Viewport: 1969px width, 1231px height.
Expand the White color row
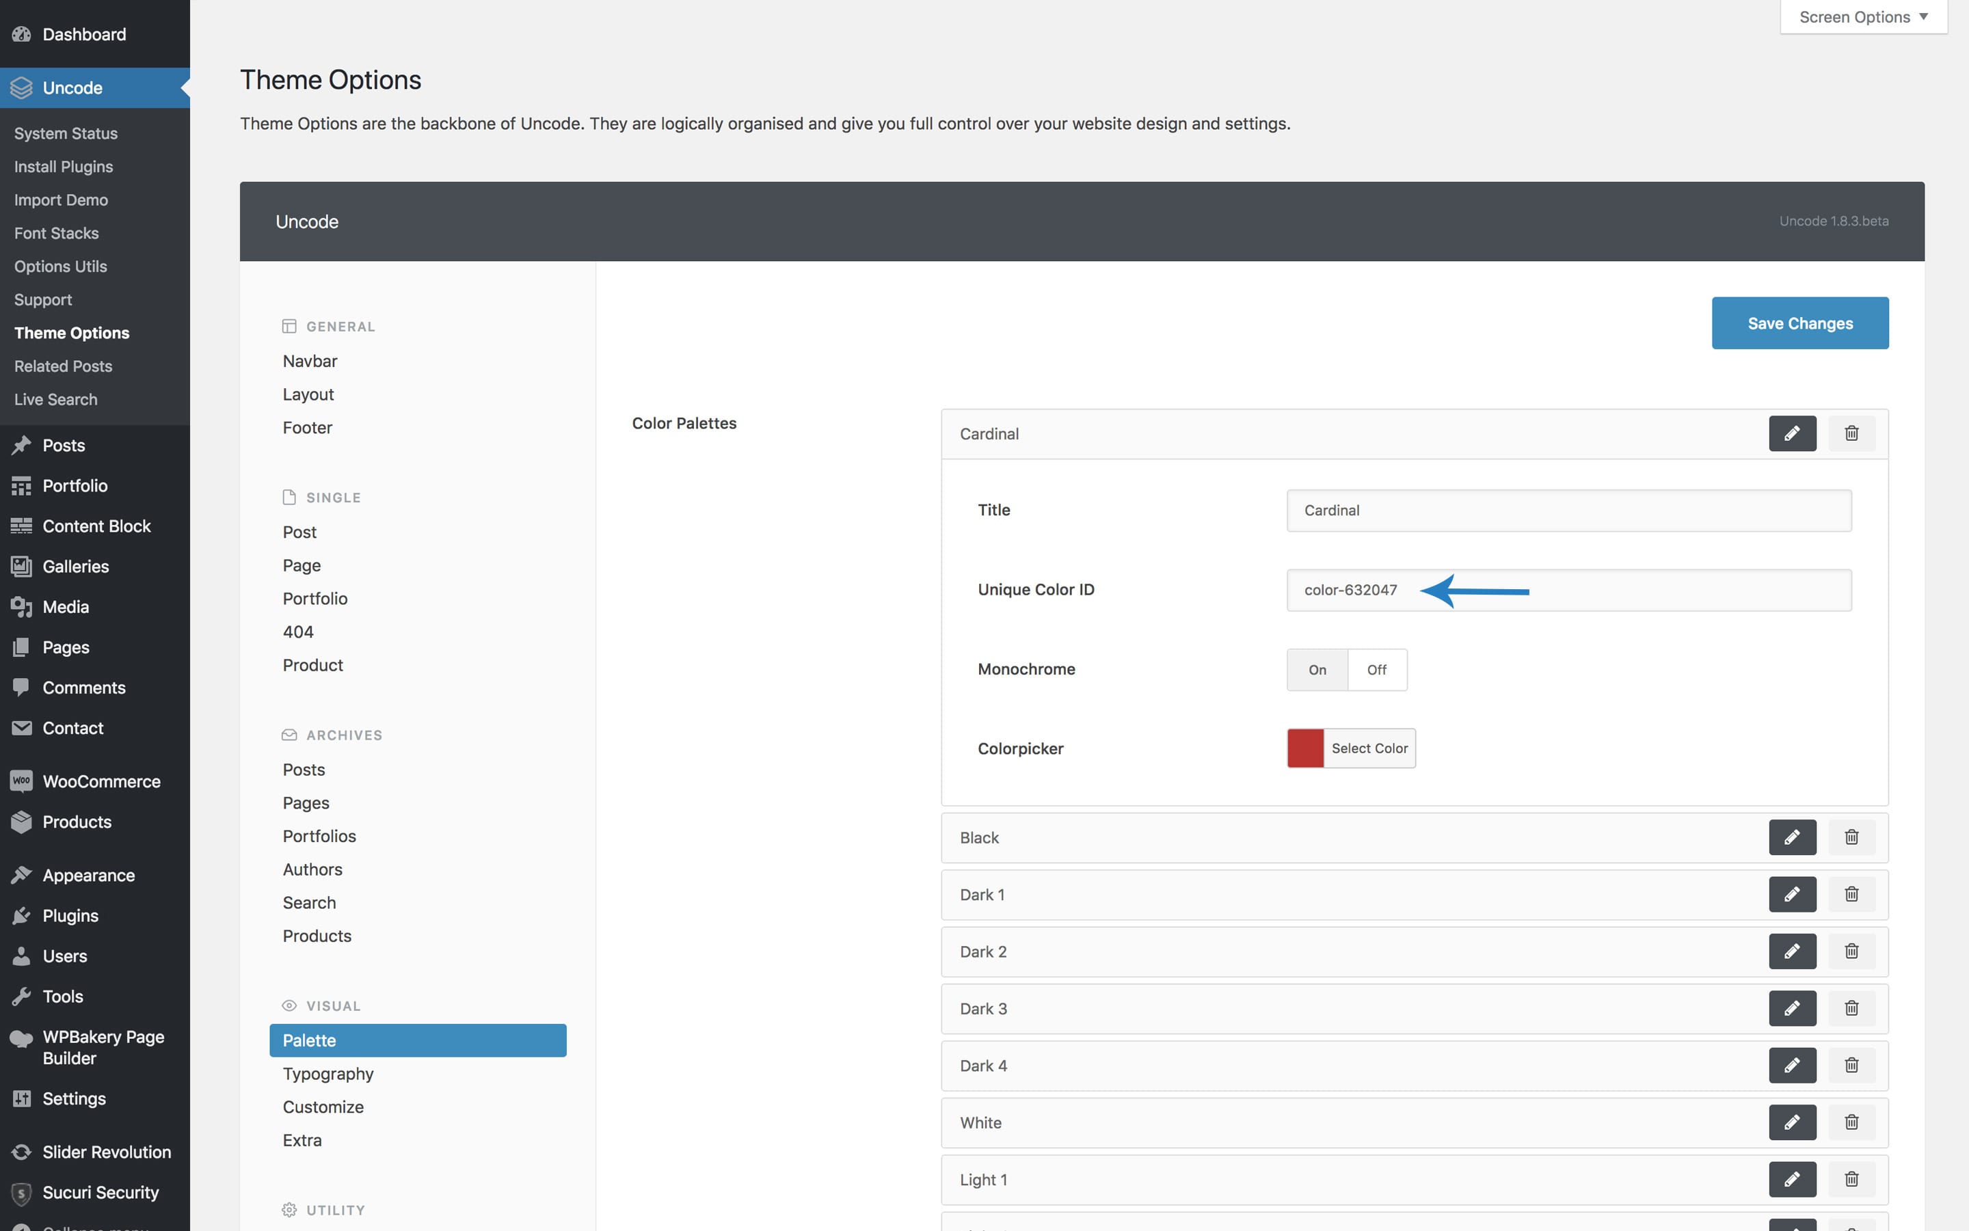1415,1123
